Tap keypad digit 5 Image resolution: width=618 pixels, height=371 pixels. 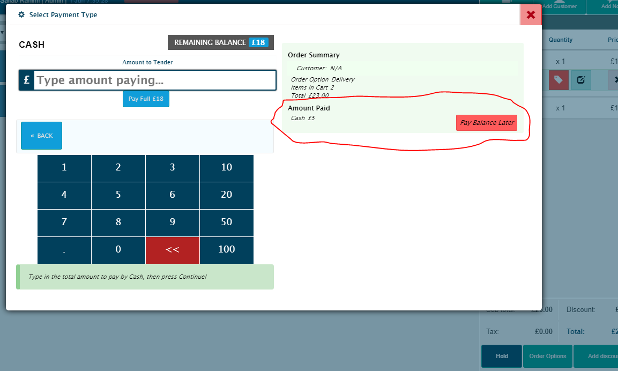tap(118, 196)
